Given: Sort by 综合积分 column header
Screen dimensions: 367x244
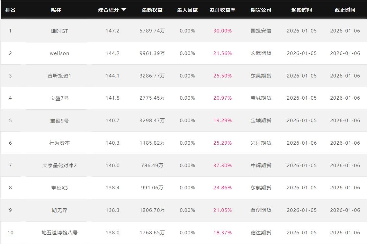Looking at the screenshot, I should [109, 10].
